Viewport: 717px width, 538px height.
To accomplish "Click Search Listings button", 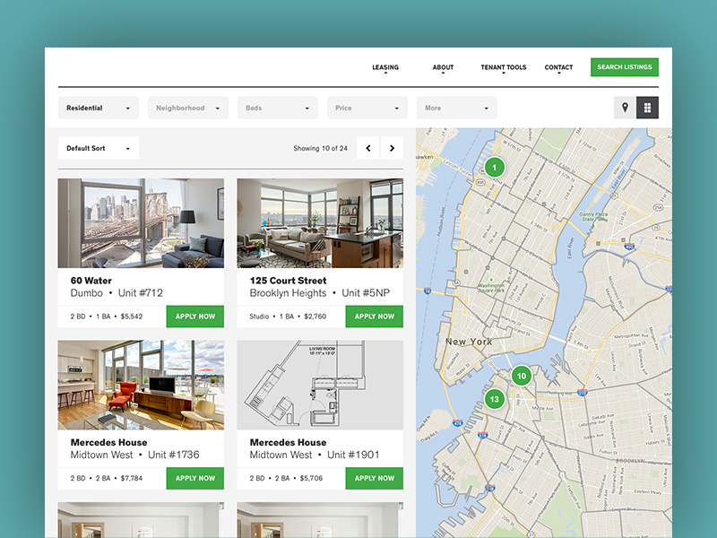I will (x=624, y=66).
